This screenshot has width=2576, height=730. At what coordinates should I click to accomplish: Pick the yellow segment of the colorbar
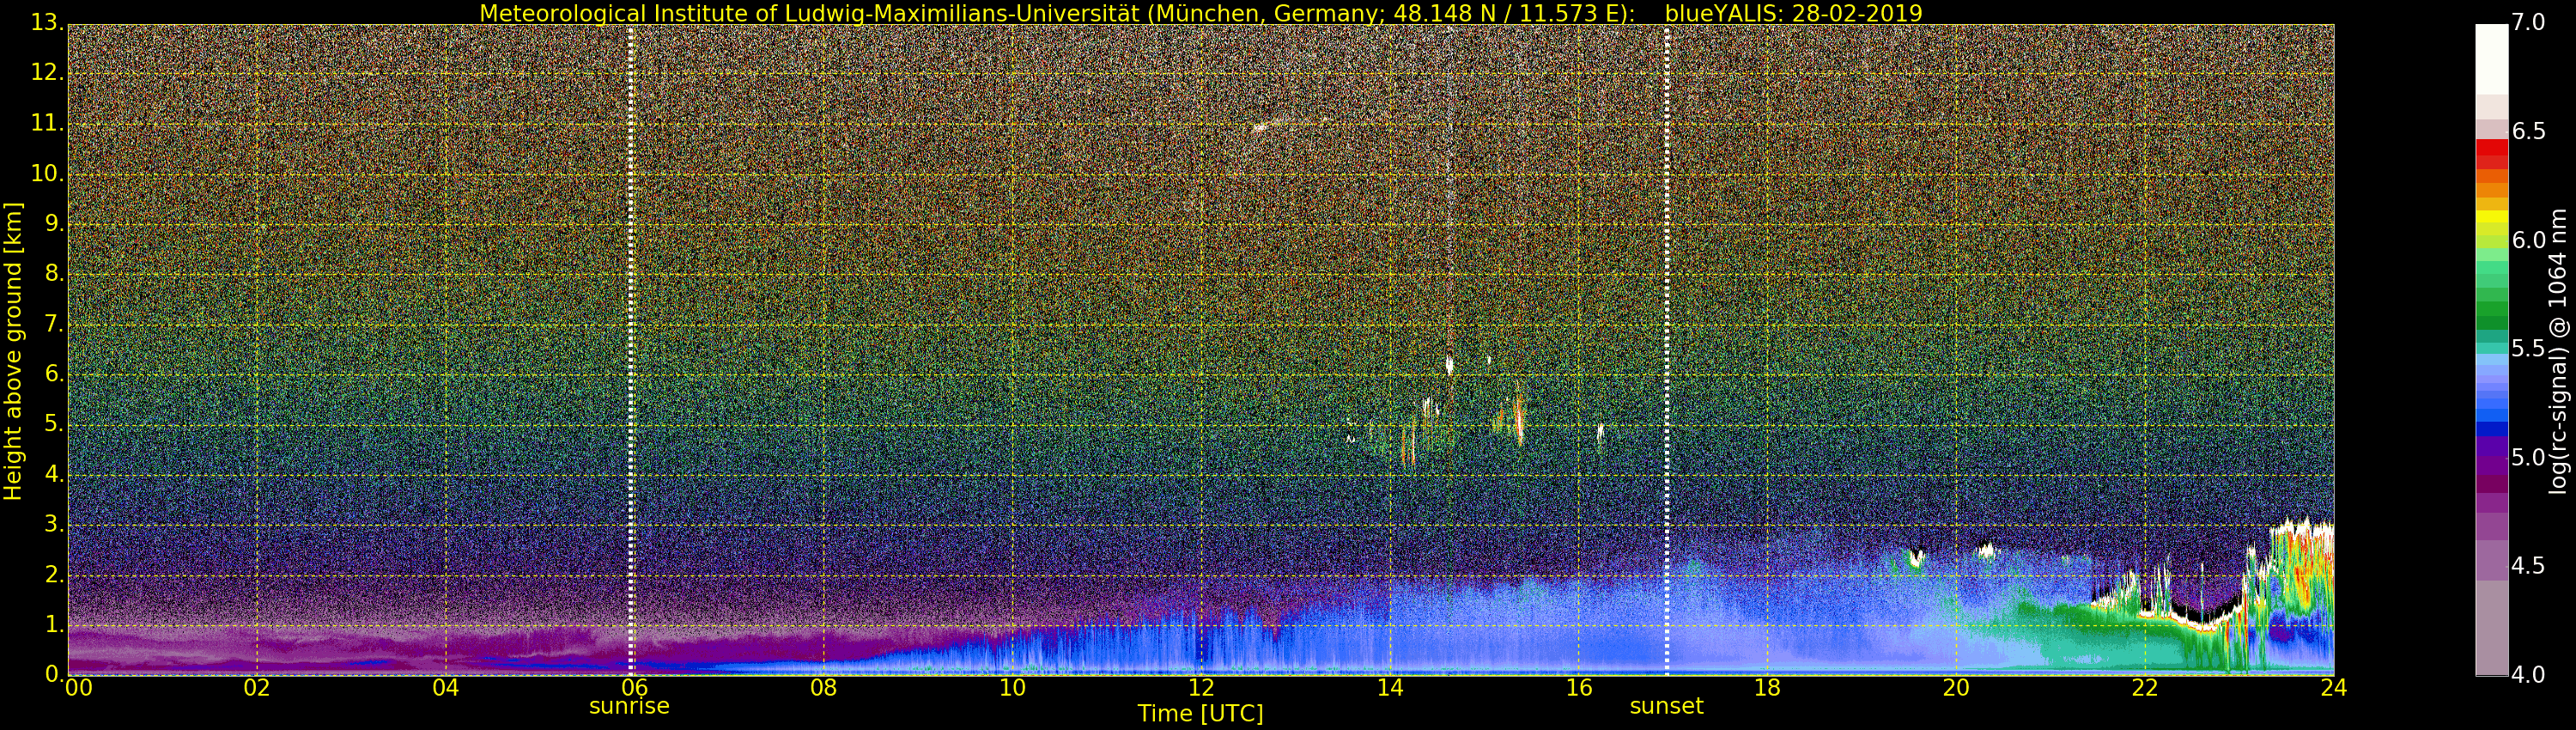coord(2491,217)
